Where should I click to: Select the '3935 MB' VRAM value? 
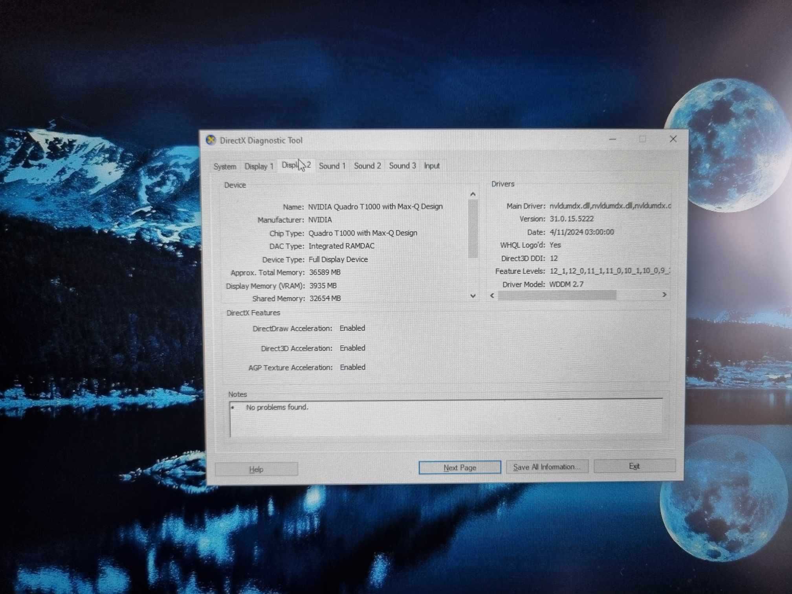[323, 286]
